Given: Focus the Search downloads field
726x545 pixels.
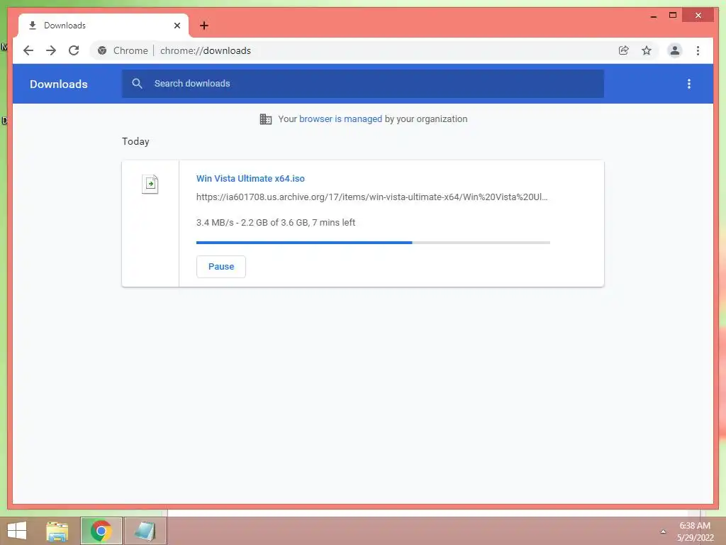Looking at the screenshot, I should pyautogui.click(x=362, y=84).
